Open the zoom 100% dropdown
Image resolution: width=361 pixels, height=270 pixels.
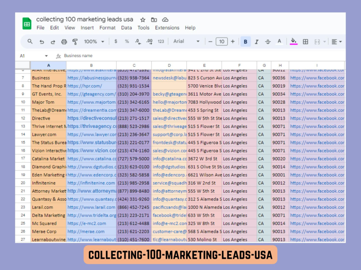pos(94,41)
